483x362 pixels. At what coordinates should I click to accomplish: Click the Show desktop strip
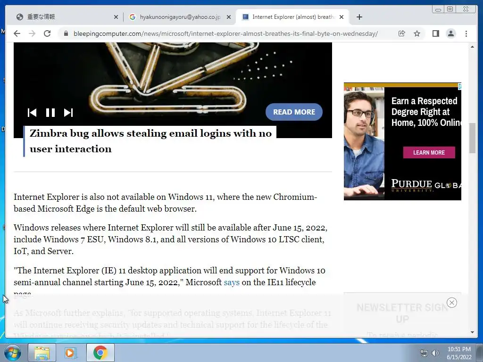[479, 353]
